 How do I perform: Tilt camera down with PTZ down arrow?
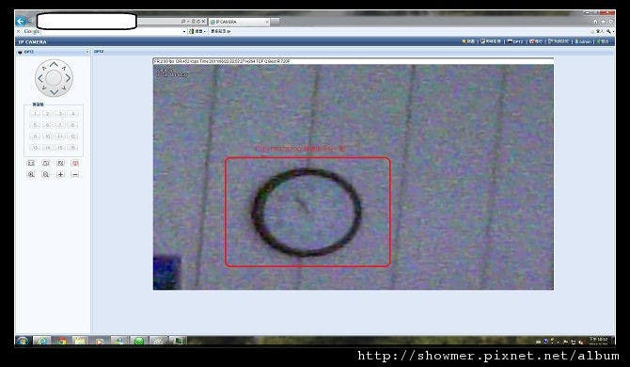(54, 91)
